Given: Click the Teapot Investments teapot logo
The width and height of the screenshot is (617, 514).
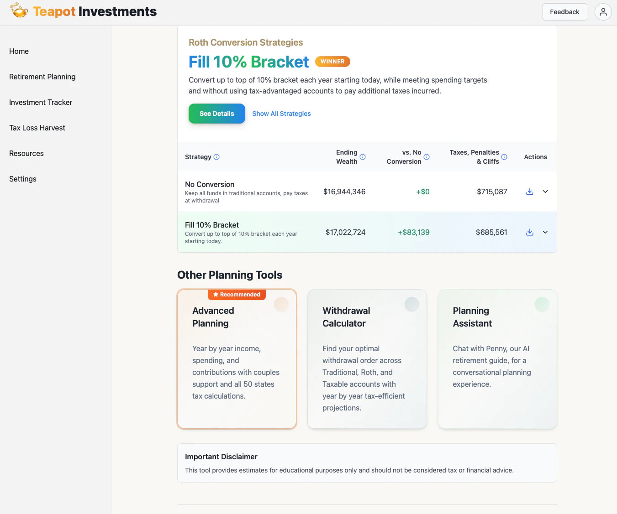Looking at the screenshot, I should 19,11.
